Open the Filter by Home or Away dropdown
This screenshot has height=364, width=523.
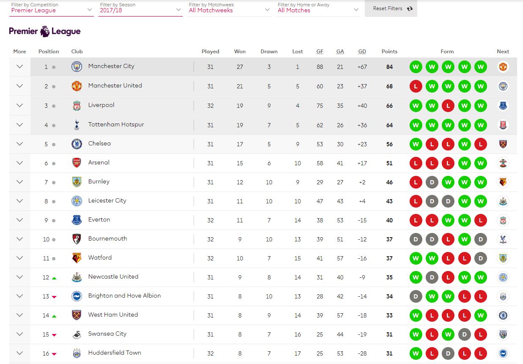[x=318, y=8]
